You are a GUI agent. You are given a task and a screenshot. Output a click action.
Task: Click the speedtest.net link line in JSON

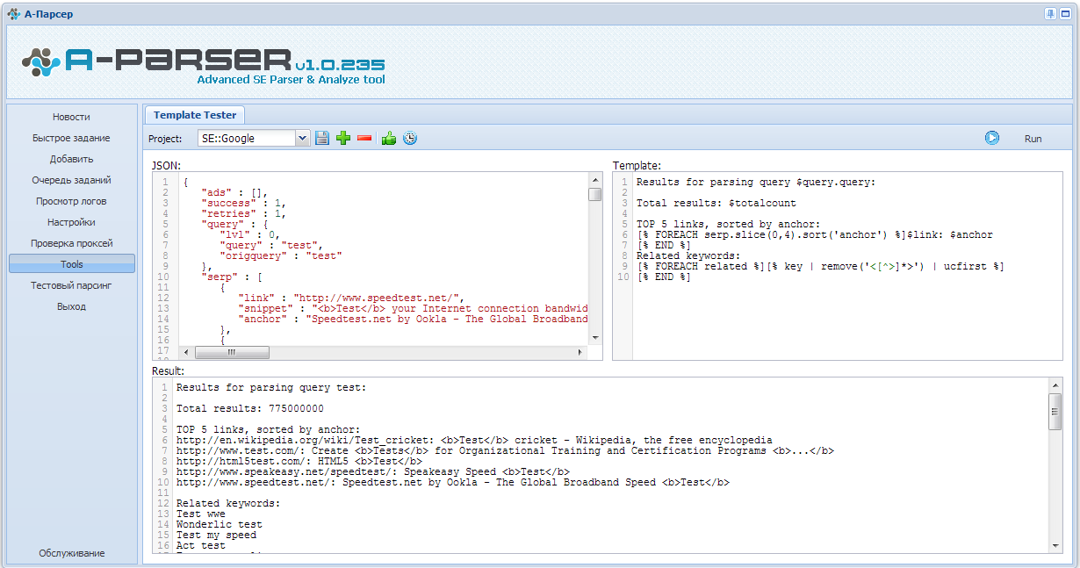pyautogui.click(x=350, y=298)
